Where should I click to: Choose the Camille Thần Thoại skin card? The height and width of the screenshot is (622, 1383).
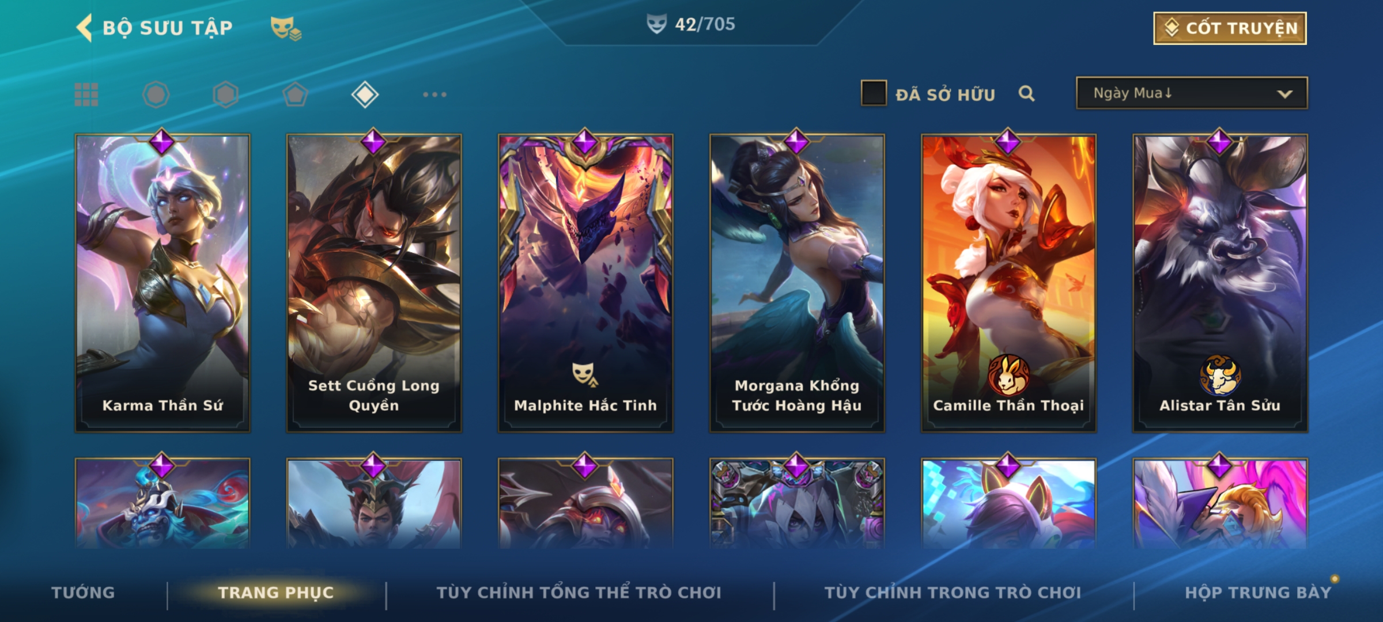pyautogui.click(x=1008, y=283)
